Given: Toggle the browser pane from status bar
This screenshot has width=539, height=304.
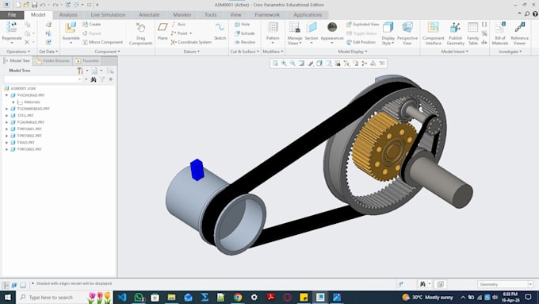Looking at the screenshot, I should 14,285.
